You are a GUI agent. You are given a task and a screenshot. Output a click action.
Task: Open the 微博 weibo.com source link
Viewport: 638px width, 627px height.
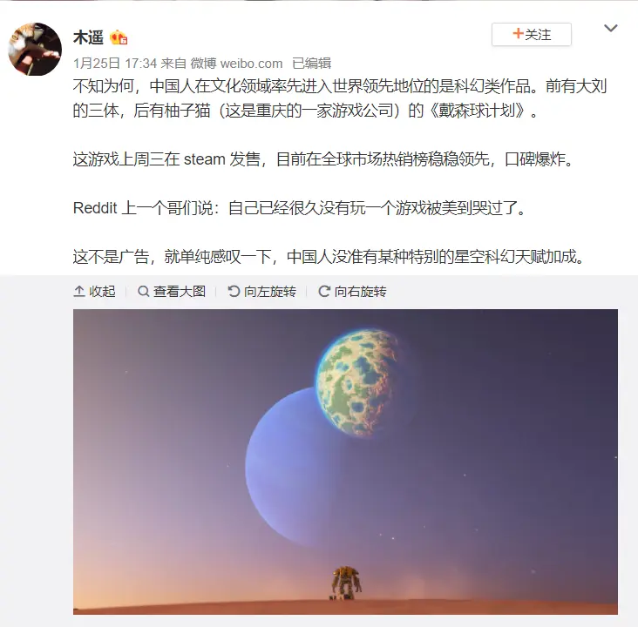[236, 64]
